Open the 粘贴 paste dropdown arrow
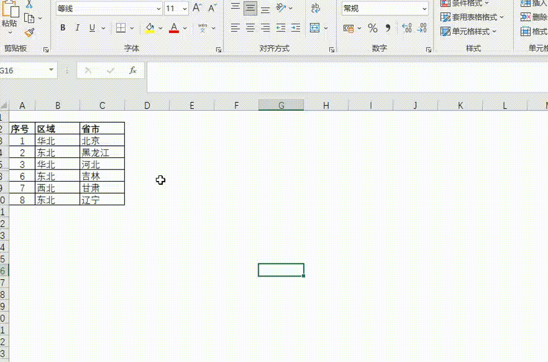This screenshot has width=548, height=362. [10, 32]
